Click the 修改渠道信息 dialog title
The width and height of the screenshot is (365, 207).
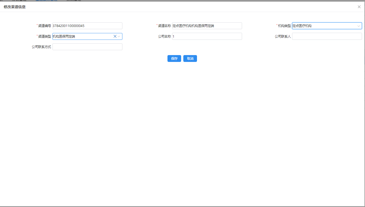(15, 7)
